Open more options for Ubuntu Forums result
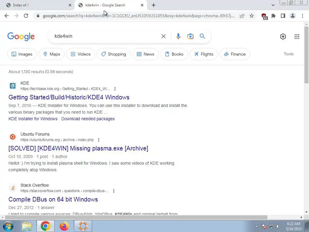The image size is (309, 232). pyautogui.click(x=99, y=140)
